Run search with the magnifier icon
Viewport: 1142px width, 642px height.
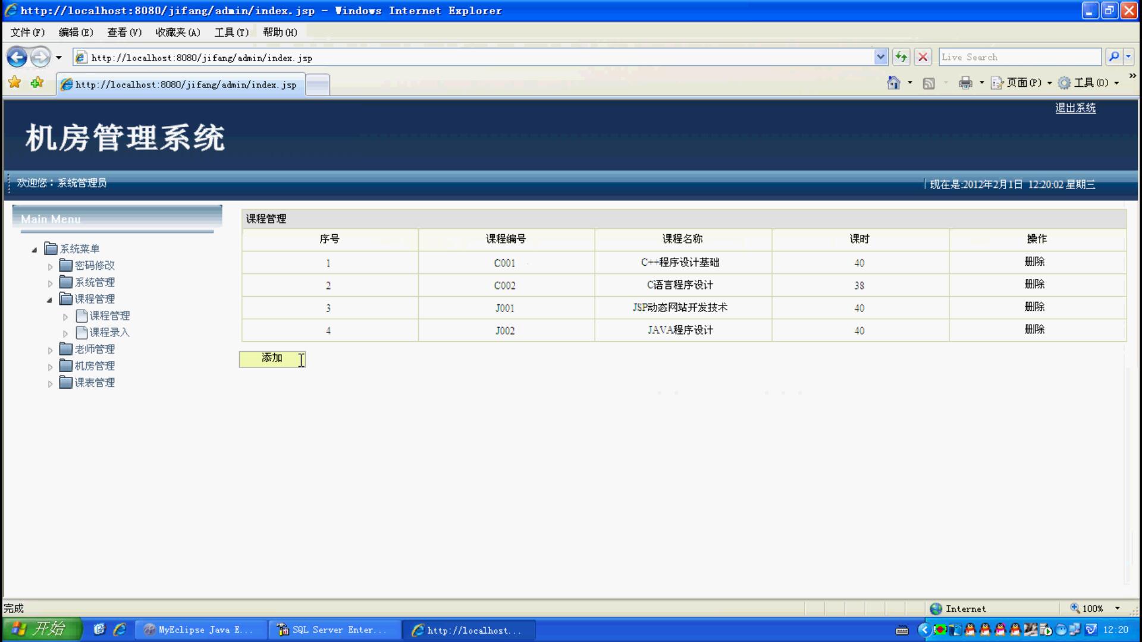coord(1113,57)
